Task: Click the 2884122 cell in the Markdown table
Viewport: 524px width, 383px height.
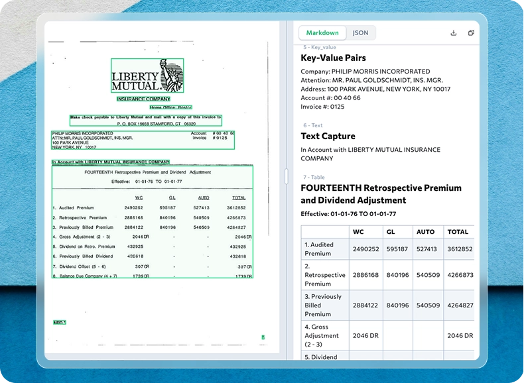Action: coord(365,305)
